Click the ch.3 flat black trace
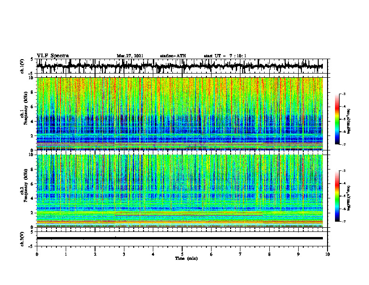 [x=180, y=238]
